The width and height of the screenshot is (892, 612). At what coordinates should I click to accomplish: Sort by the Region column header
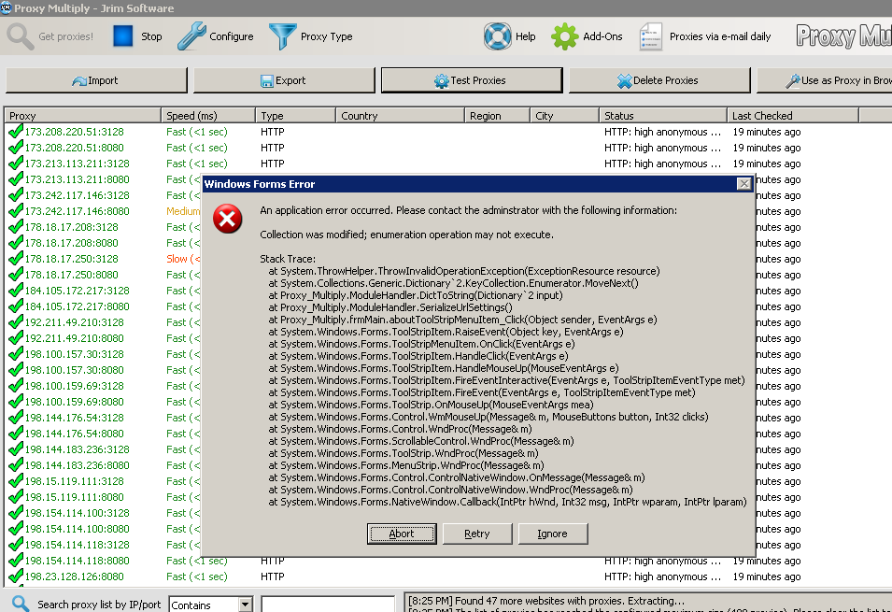[498, 116]
